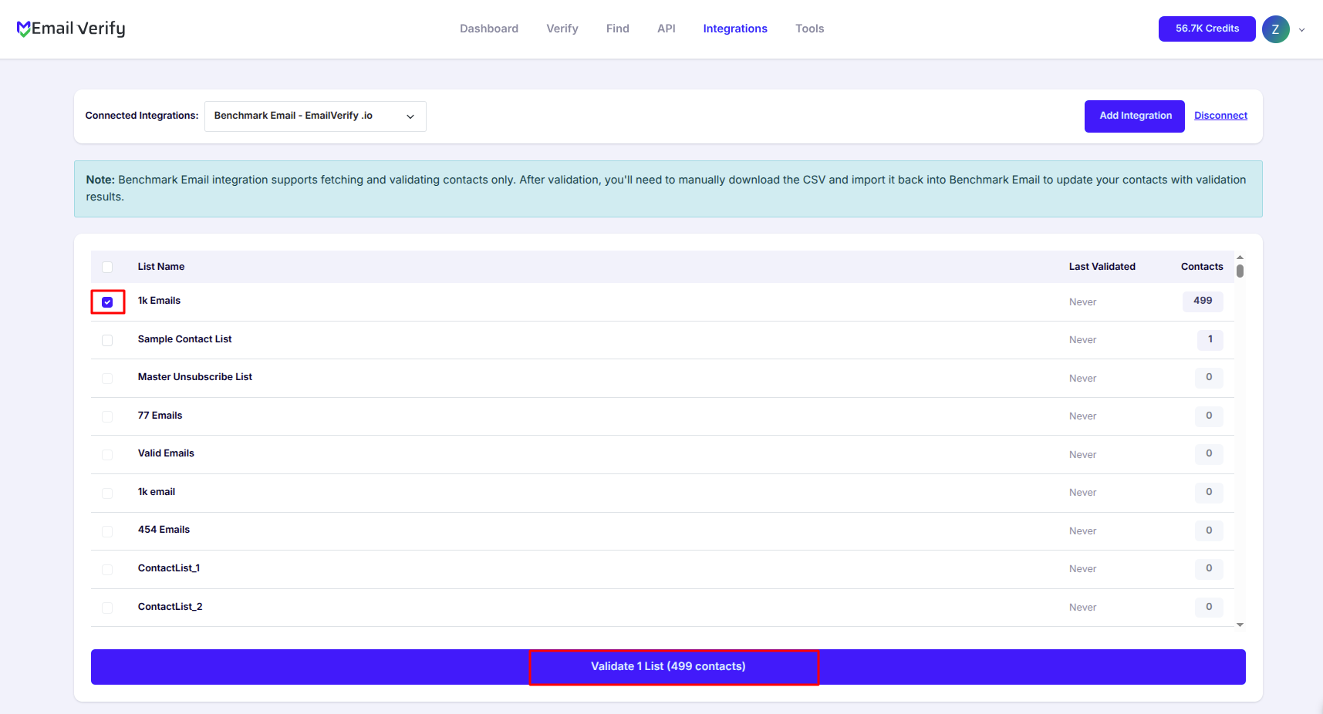Navigate to the API page
1323x714 pixels.
pyautogui.click(x=667, y=29)
